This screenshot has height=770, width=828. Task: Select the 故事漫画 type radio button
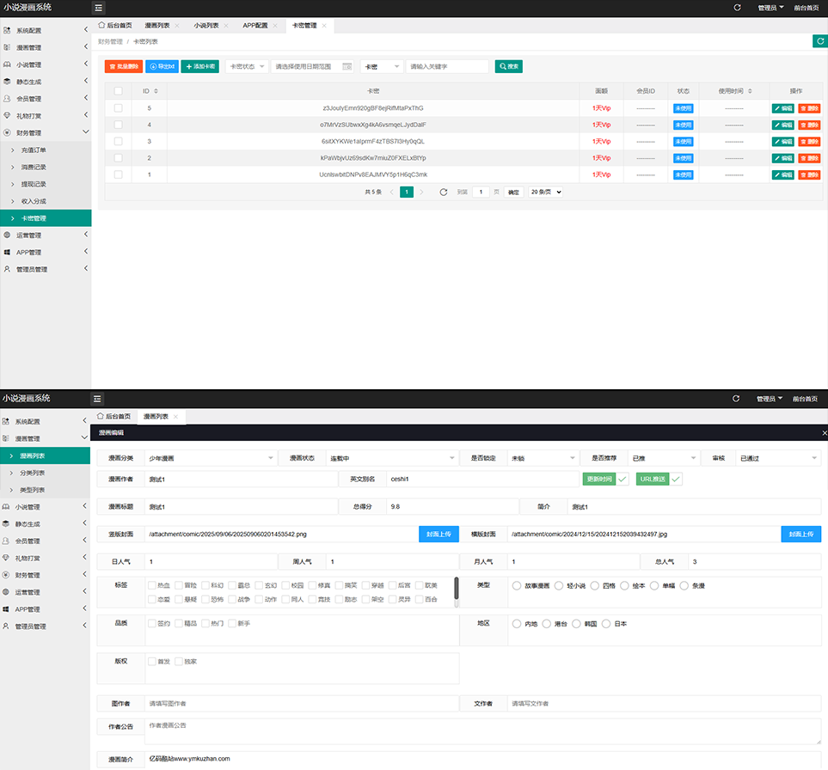click(x=517, y=585)
